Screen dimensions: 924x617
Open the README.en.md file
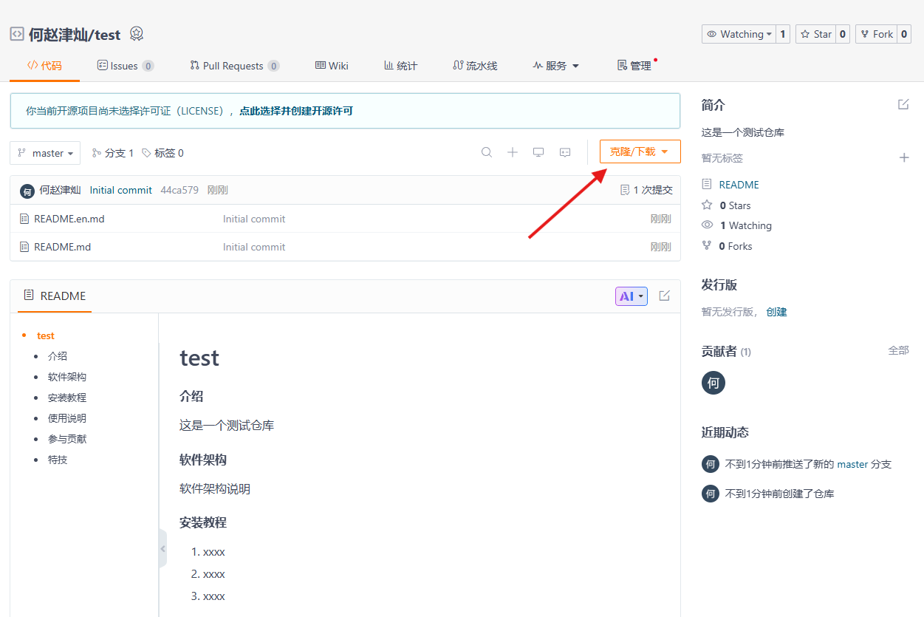[x=69, y=219]
